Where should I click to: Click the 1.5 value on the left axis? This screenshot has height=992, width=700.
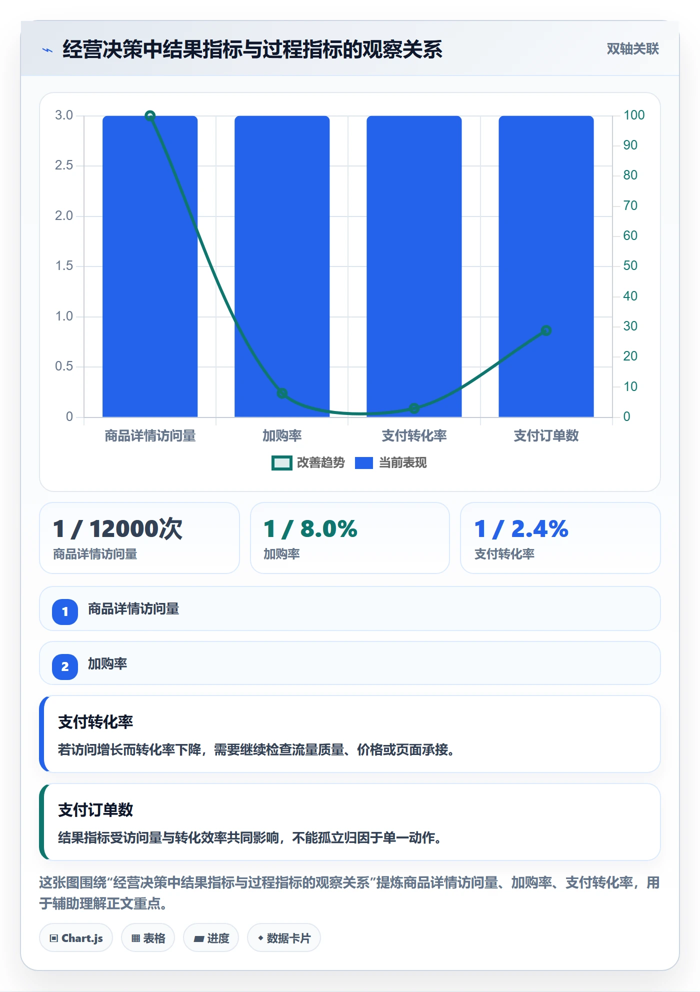coord(64,266)
